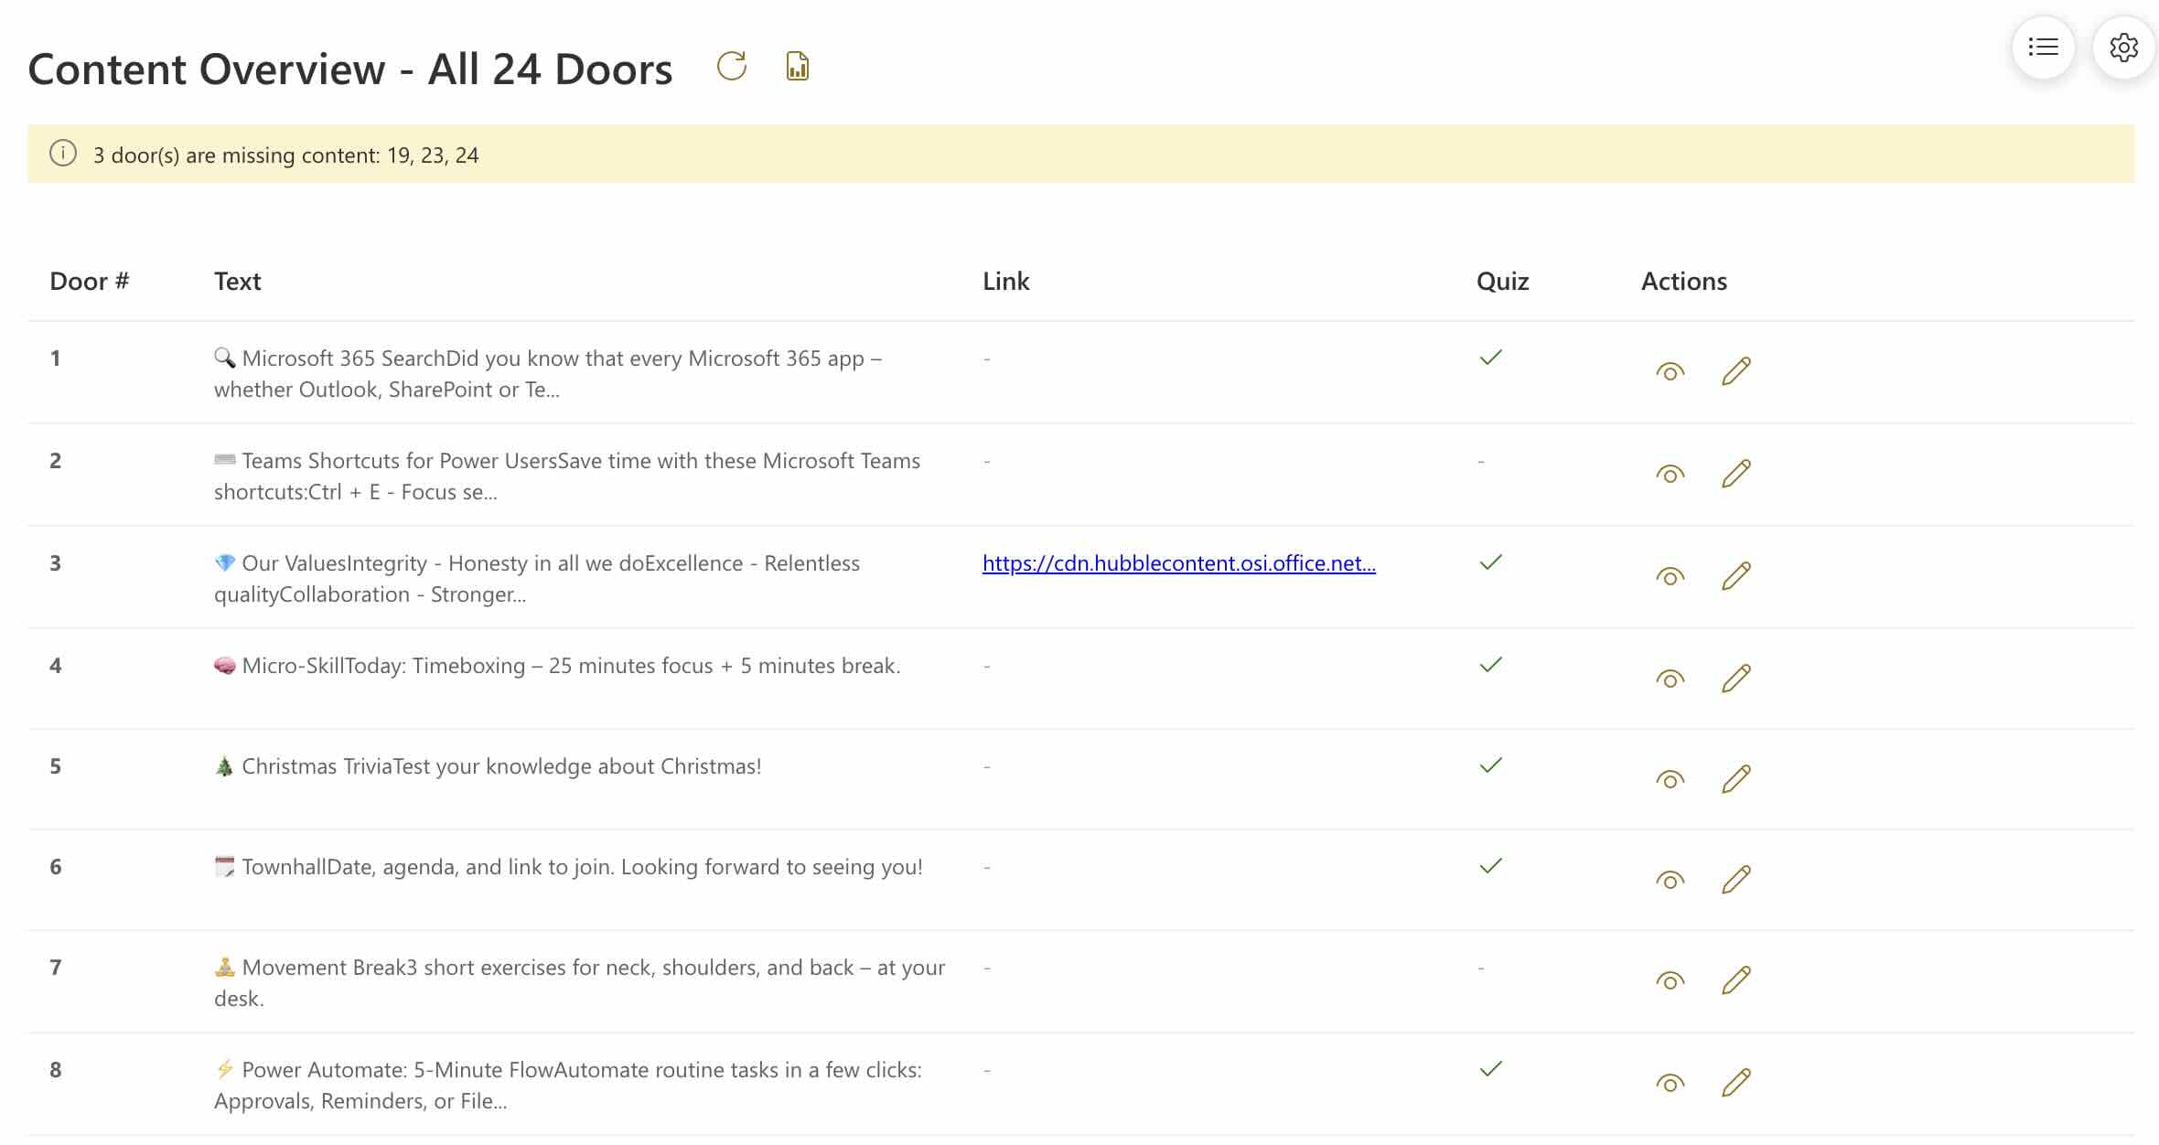Click pencil icon for door 5
The width and height of the screenshot is (2159, 1145).
[1735, 779]
